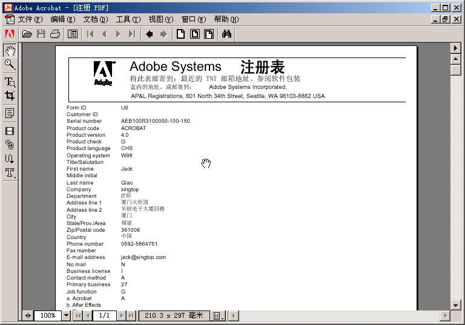Open the 文件(F) menu
Screen dimensions: 465x325
[x=30, y=19]
